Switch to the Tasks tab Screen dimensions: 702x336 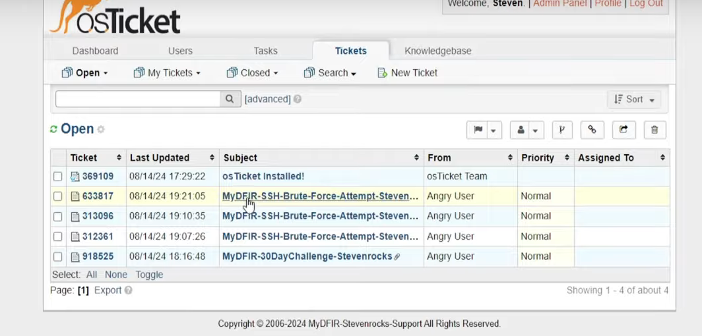point(265,51)
